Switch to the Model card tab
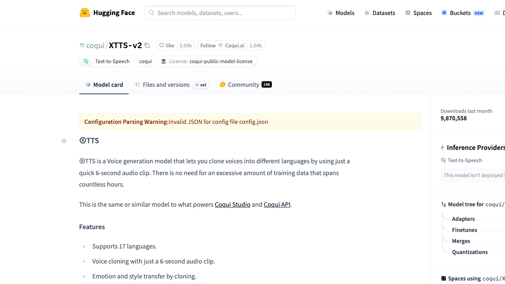 (x=104, y=84)
